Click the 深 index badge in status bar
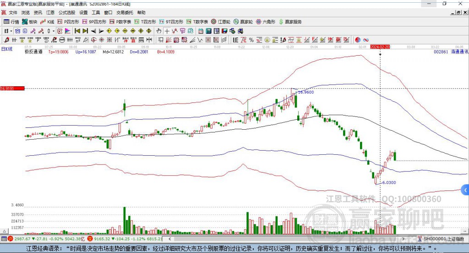Viewport: 469px width, 253px height. (90, 239)
